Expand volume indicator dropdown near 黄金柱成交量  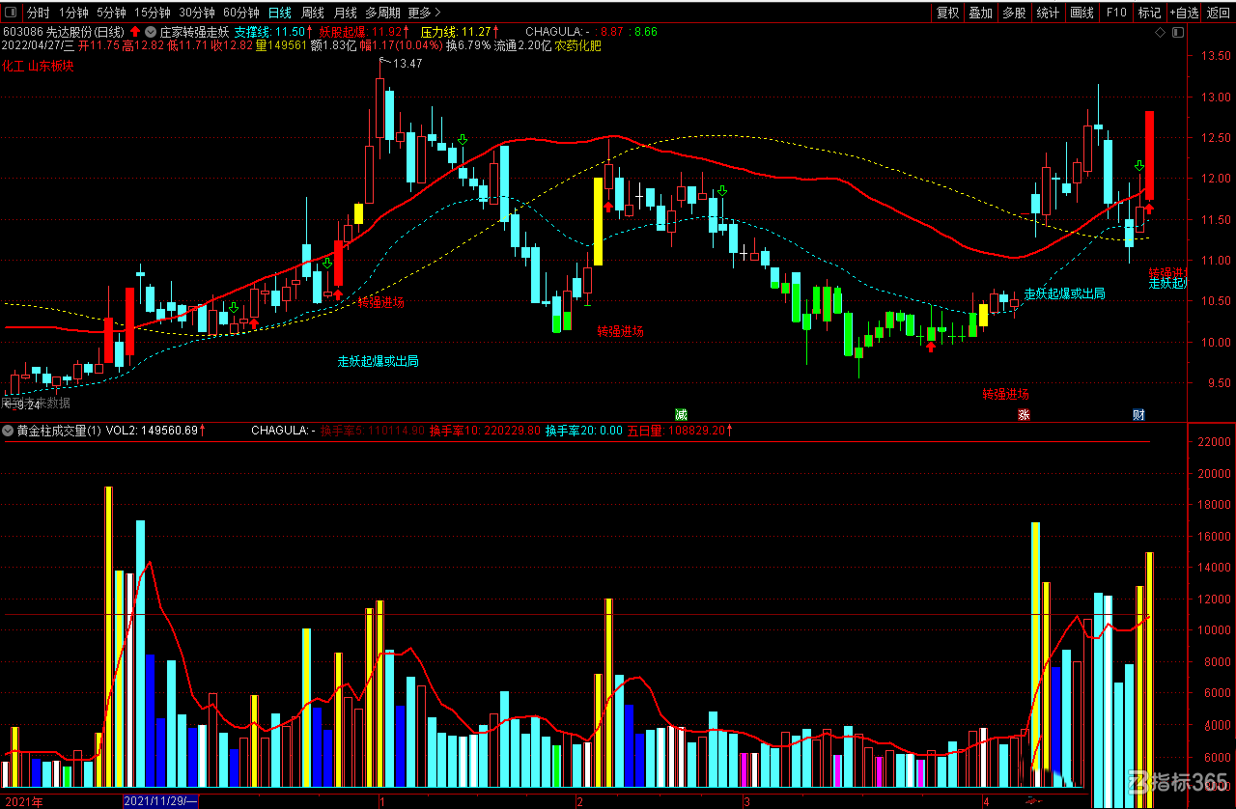click(x=9, y=431)
